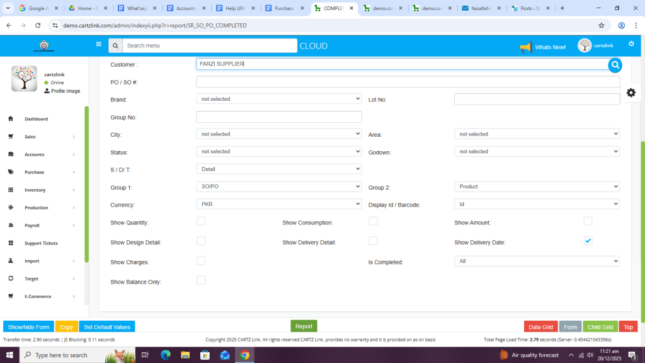Open the Inventory sidebar menu

coord(35,190)
